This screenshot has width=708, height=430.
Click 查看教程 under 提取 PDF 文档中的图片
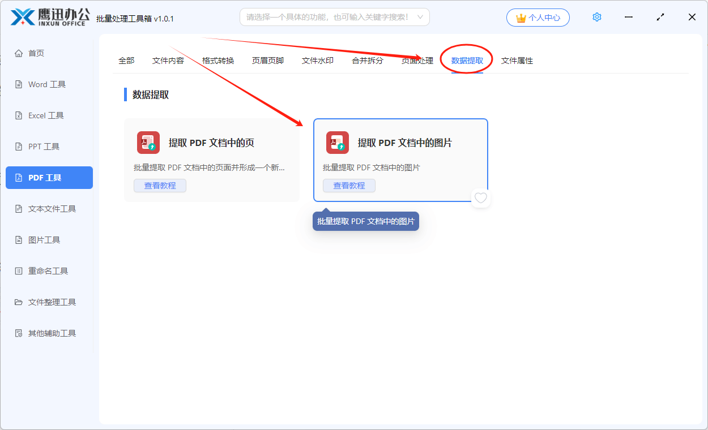pyautogui.click(x=349, y=186)
